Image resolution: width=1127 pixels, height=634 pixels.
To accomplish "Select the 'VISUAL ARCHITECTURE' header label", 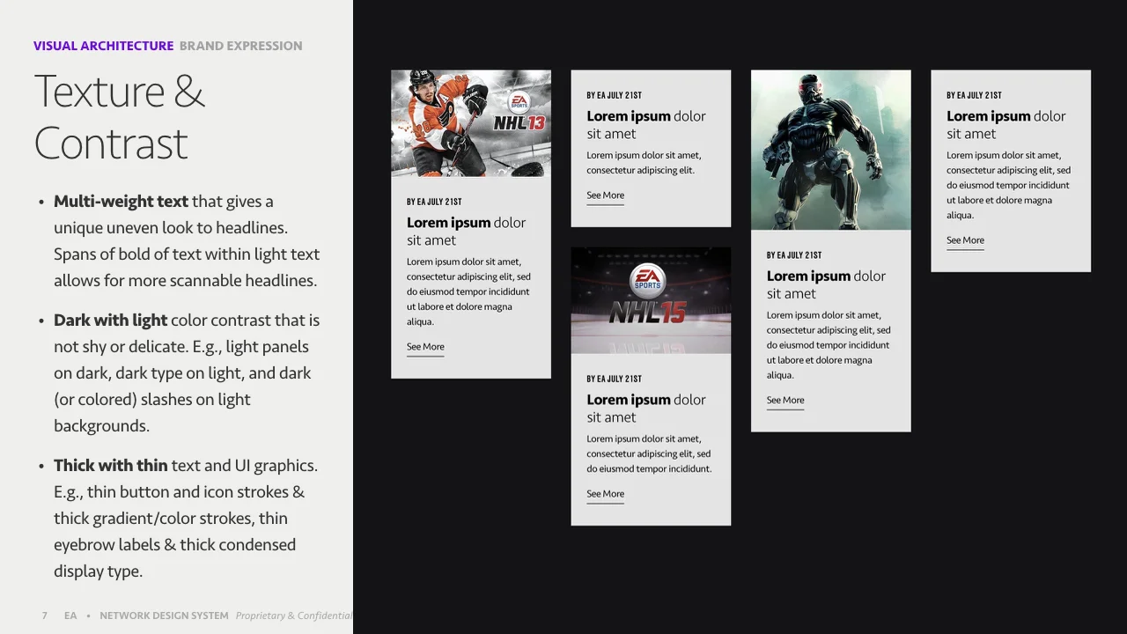I will point(103,45).
